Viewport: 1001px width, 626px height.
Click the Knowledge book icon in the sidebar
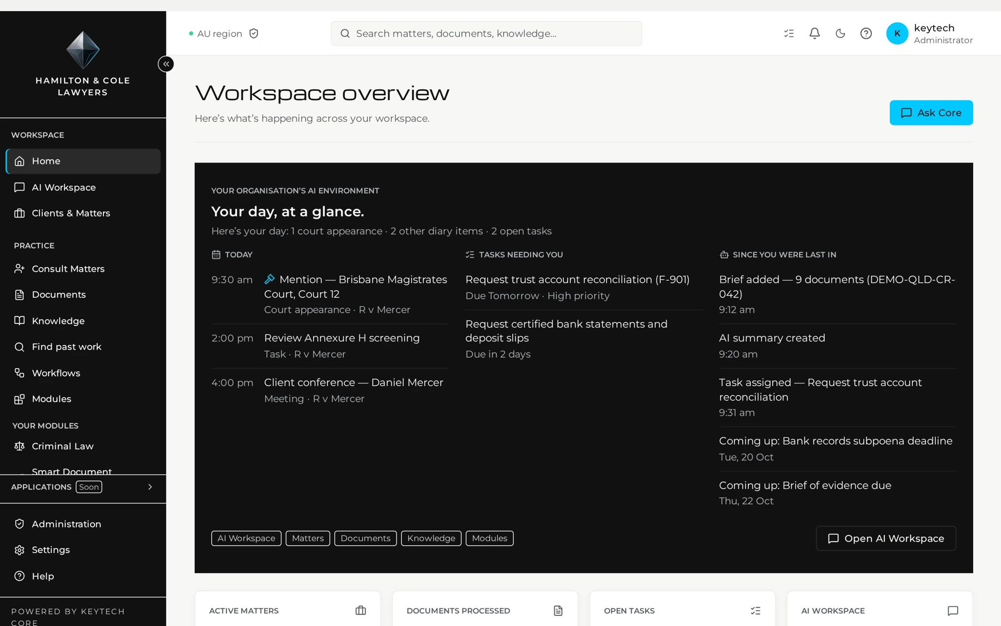pyautogui.click(x=19, y=321)
